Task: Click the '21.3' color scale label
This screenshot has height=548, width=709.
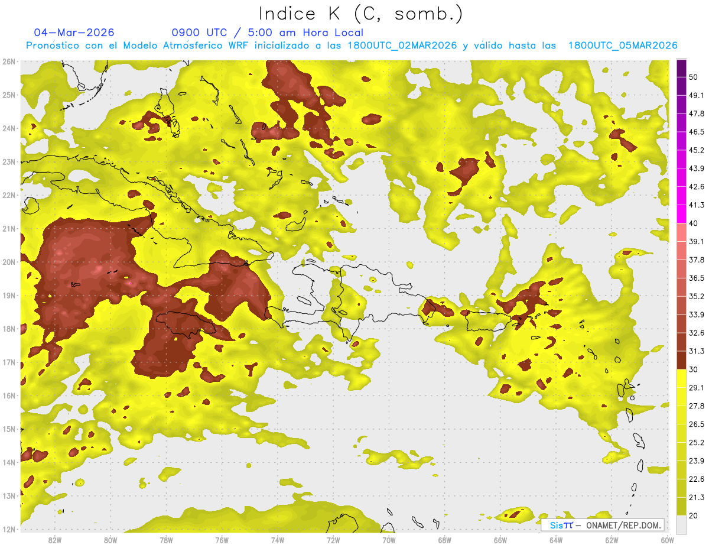Action: 697,498
